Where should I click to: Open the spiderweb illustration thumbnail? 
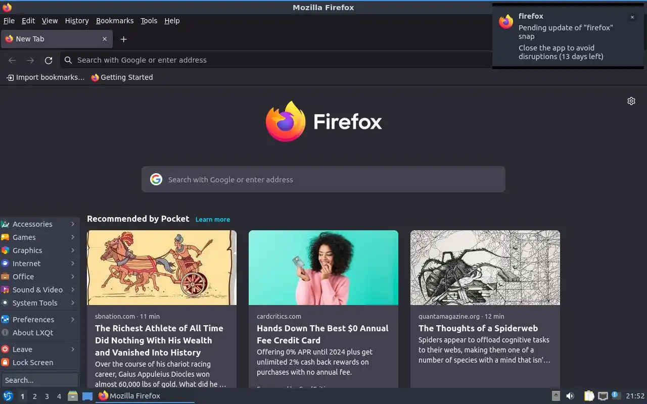pos(485,268)
